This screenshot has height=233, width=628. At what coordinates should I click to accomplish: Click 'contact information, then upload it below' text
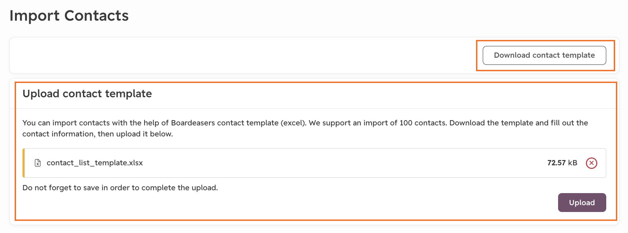(x=97, y=134)
